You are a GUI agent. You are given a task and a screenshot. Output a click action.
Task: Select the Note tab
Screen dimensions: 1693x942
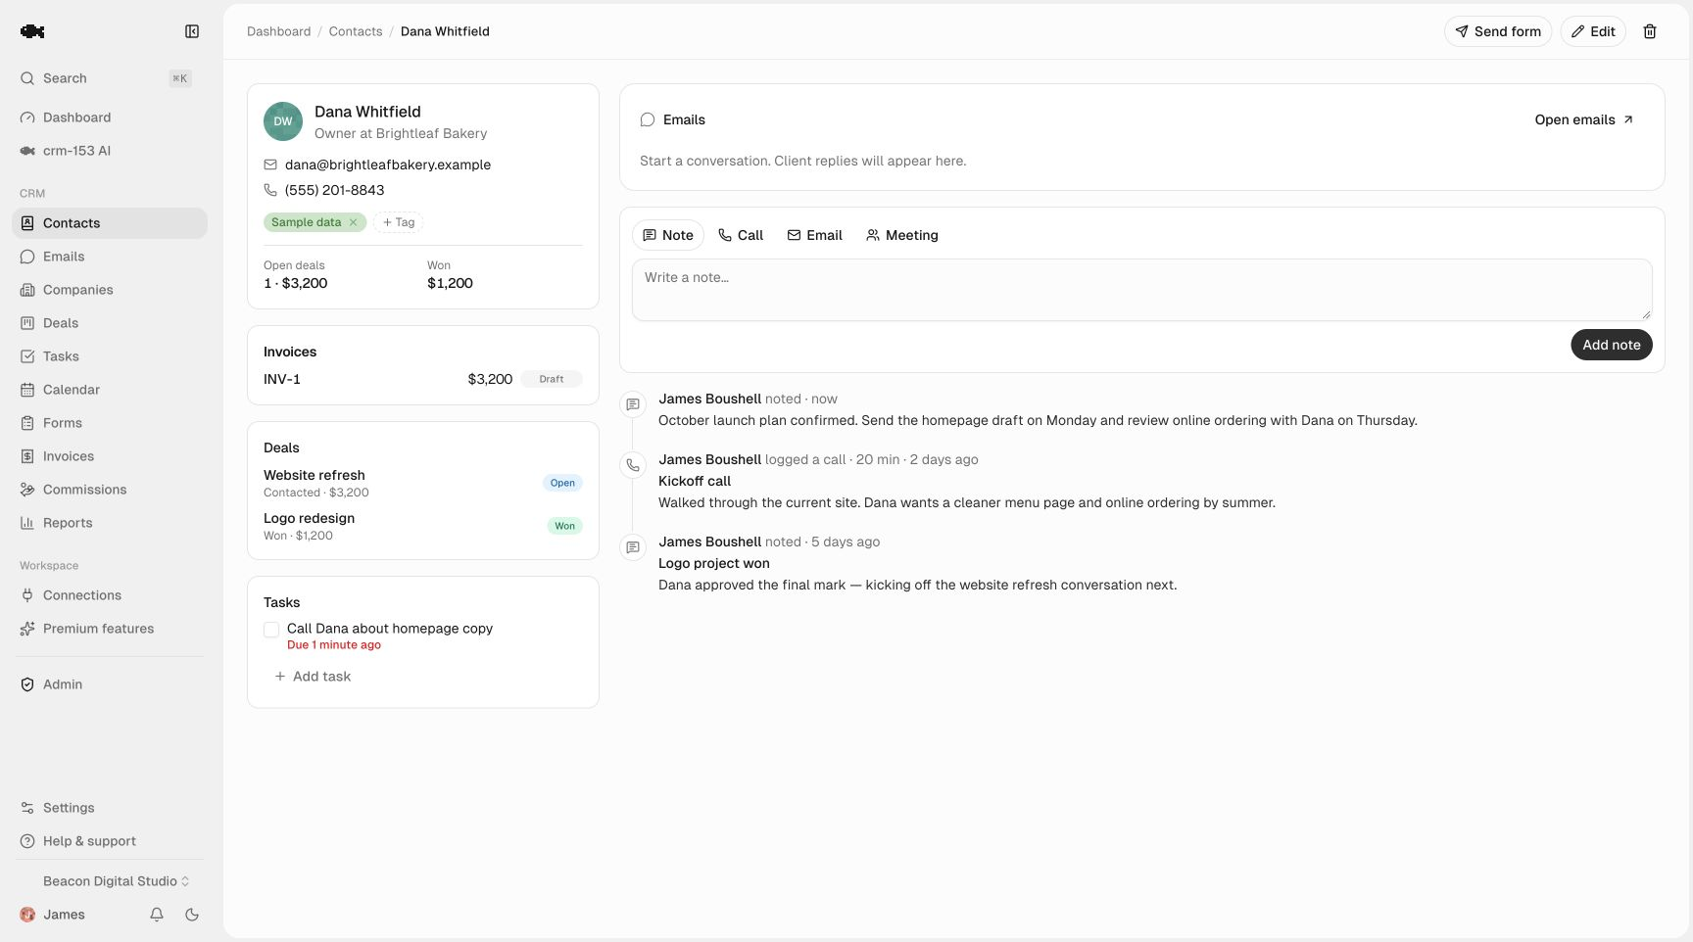tap(668, 235)
